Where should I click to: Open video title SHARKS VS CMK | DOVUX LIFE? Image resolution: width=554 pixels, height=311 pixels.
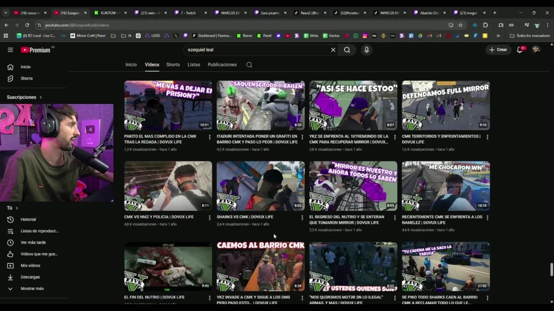pos(245,217)
